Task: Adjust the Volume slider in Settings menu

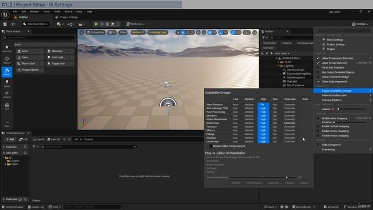Action: 351,109
